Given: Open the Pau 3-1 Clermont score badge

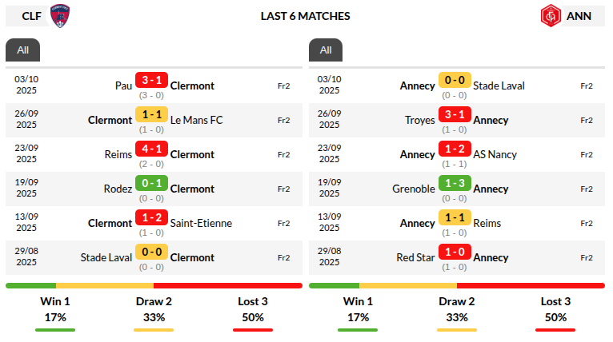Looking at the screenshot, I should [x=151, y=80].
